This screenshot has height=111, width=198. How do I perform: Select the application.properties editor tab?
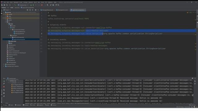[78, 10]
